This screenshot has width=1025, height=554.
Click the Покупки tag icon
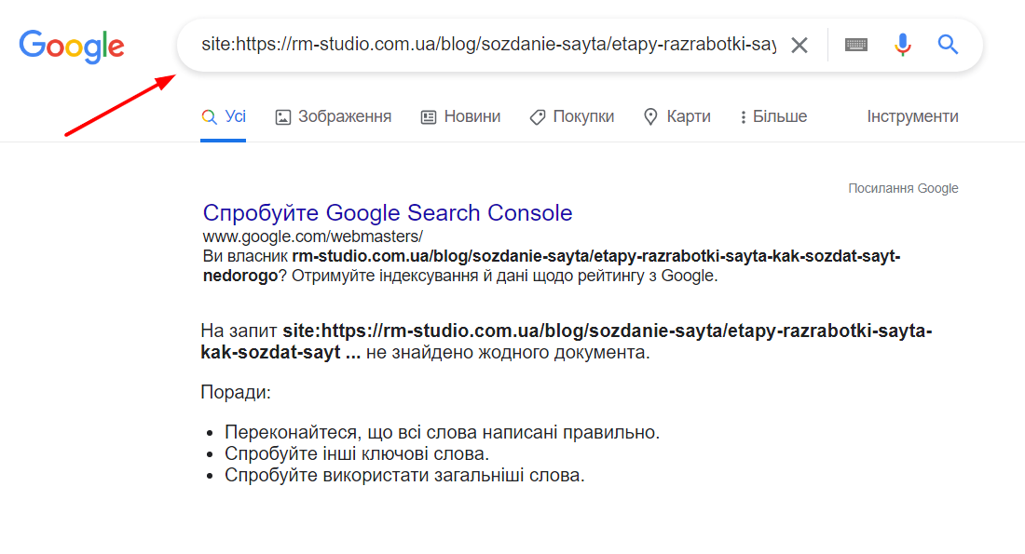(538, 117)
